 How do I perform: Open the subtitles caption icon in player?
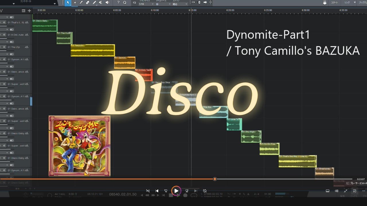[327, 191]
